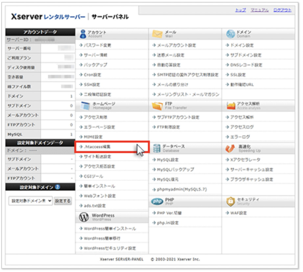
Task: Click the Database cylinder icon
Action: click(157, 148)
